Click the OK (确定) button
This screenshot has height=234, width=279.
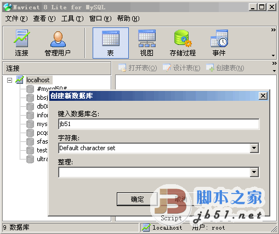pyautogui.click(x=138, y=199)
